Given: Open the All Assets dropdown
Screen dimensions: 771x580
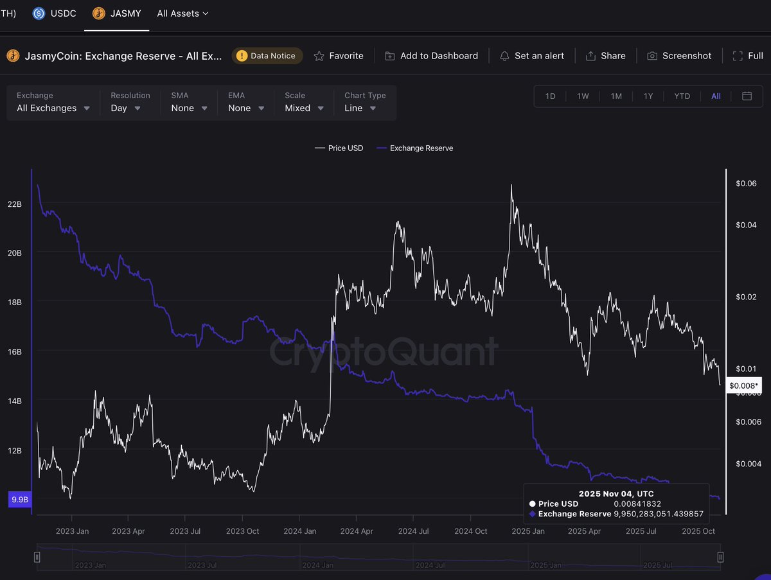Looking at the screenshot, I should 182,13.
